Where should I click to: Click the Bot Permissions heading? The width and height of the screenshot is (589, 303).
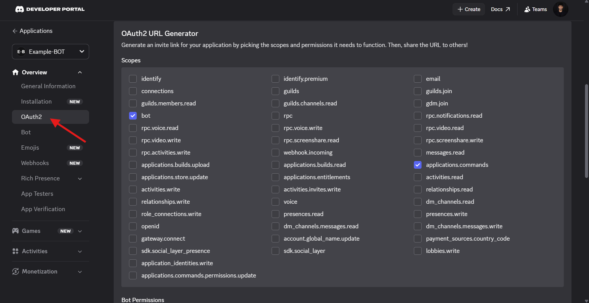143,300
